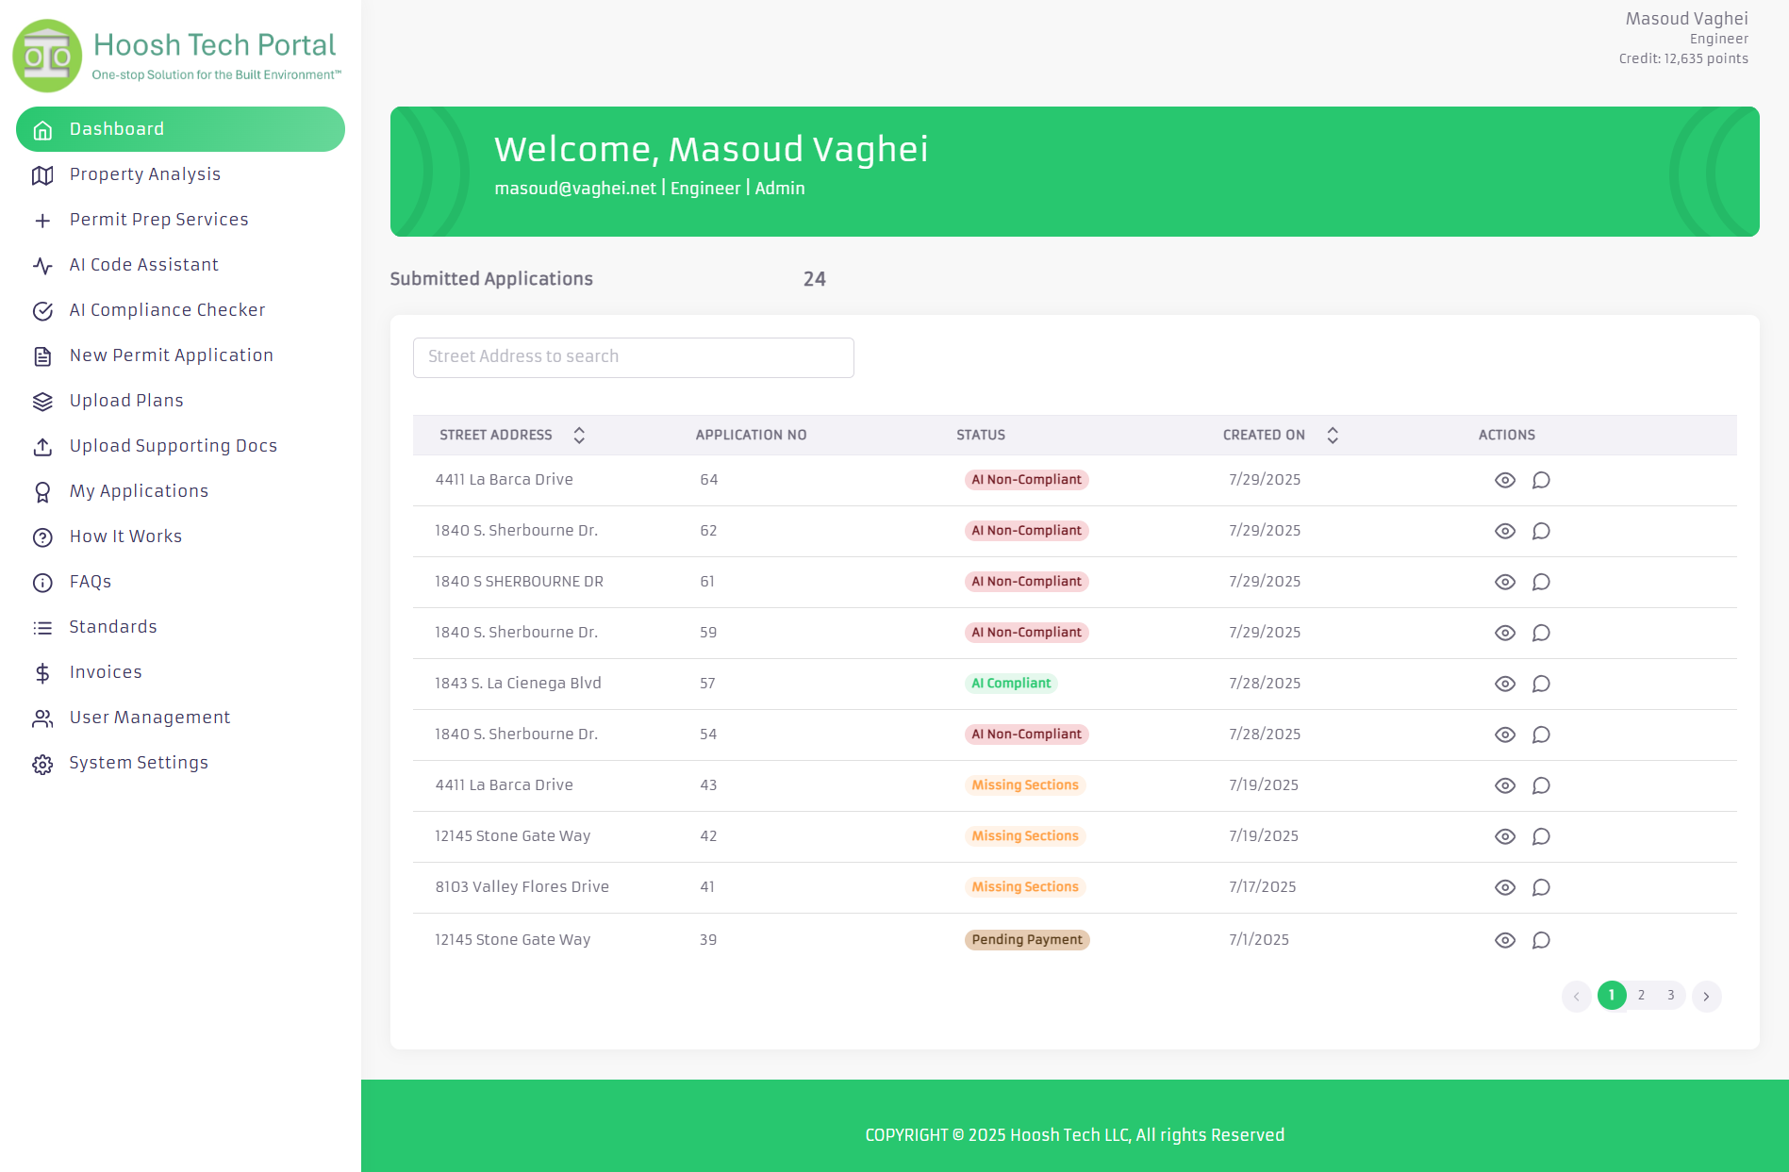Open the System Settings gear icon
1789x1172 pixels.
tap(42, 764)
